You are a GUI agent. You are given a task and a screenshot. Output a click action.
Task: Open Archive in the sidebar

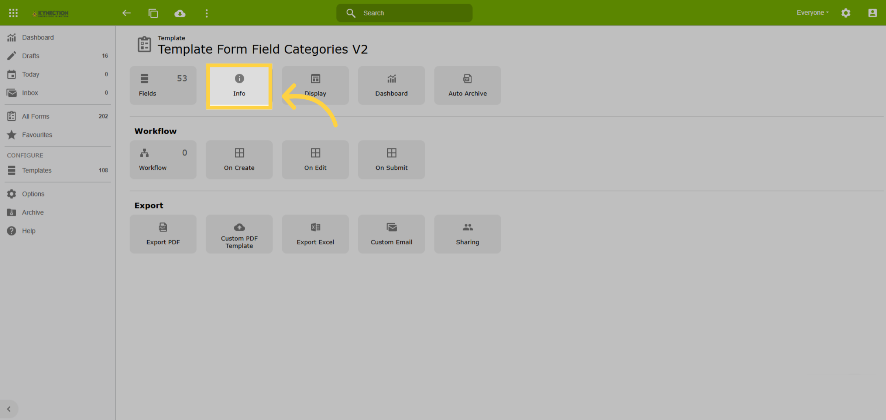58,212
